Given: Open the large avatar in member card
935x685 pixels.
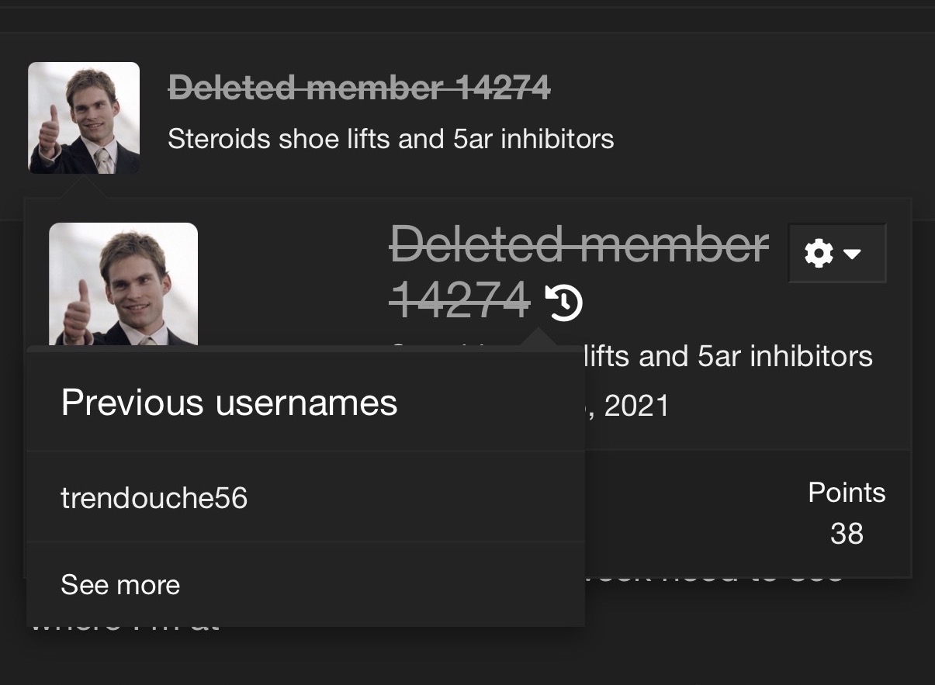Looking at the screenshot, I should (123, 284).
